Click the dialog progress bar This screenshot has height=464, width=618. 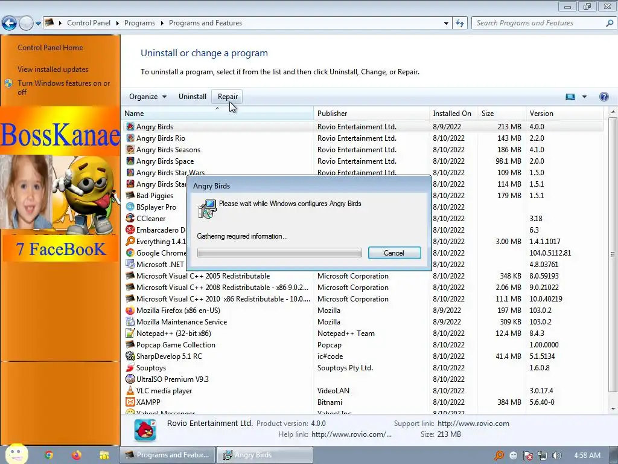coord(279,253)
